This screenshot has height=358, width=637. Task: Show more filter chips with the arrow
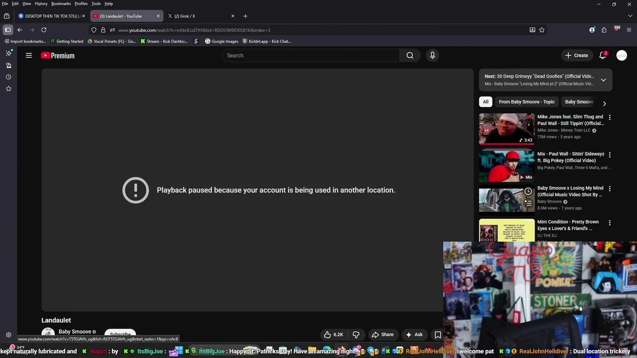tap(604, 104)
